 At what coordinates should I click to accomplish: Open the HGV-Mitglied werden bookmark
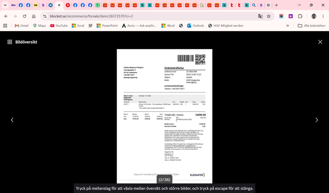tap(226, 26)
